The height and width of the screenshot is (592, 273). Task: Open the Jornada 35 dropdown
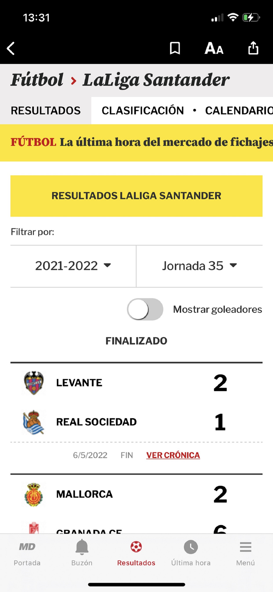point(199,266)
